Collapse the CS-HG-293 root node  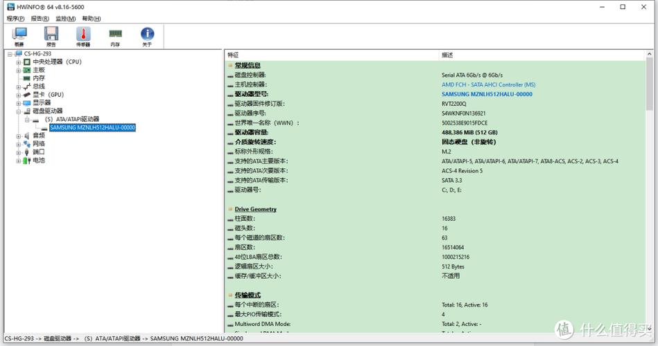pyautogui.click(x=10, y=54)
